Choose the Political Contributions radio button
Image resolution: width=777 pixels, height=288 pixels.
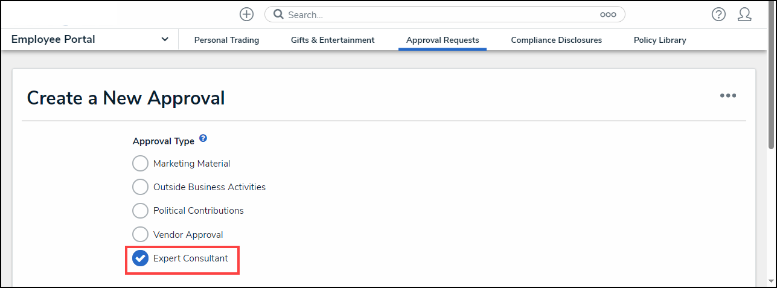tap(140, 211)
